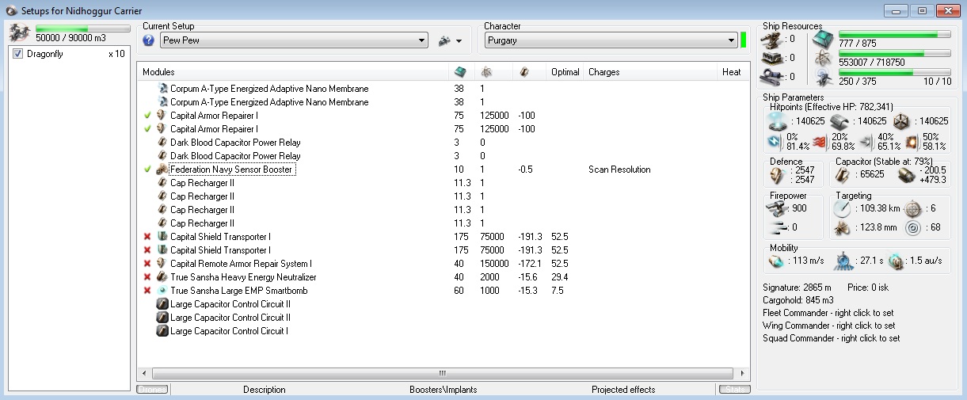
Task: Click the powergrid icon beside 553007 / 718750
Action: coord(824,58)
